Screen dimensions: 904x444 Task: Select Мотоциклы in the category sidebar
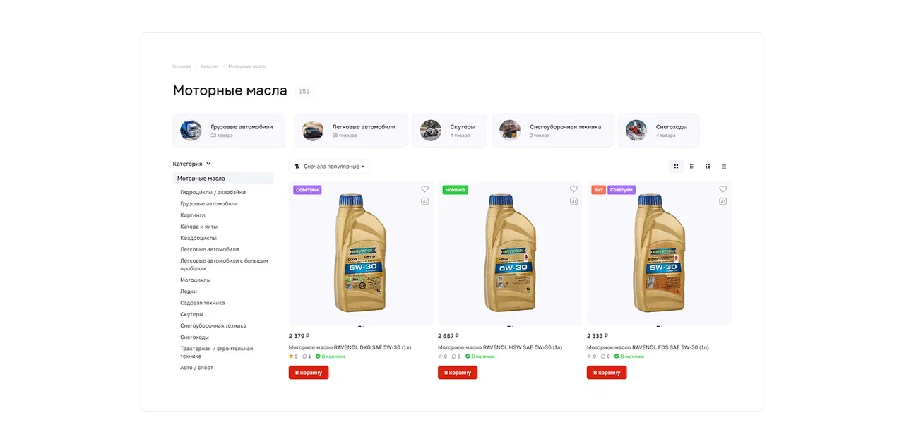pos(196,280)
